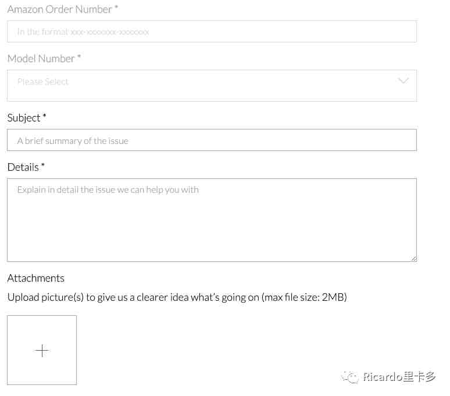
Task: Click the 'Details' field label
Action: click(x=23, y=167)
